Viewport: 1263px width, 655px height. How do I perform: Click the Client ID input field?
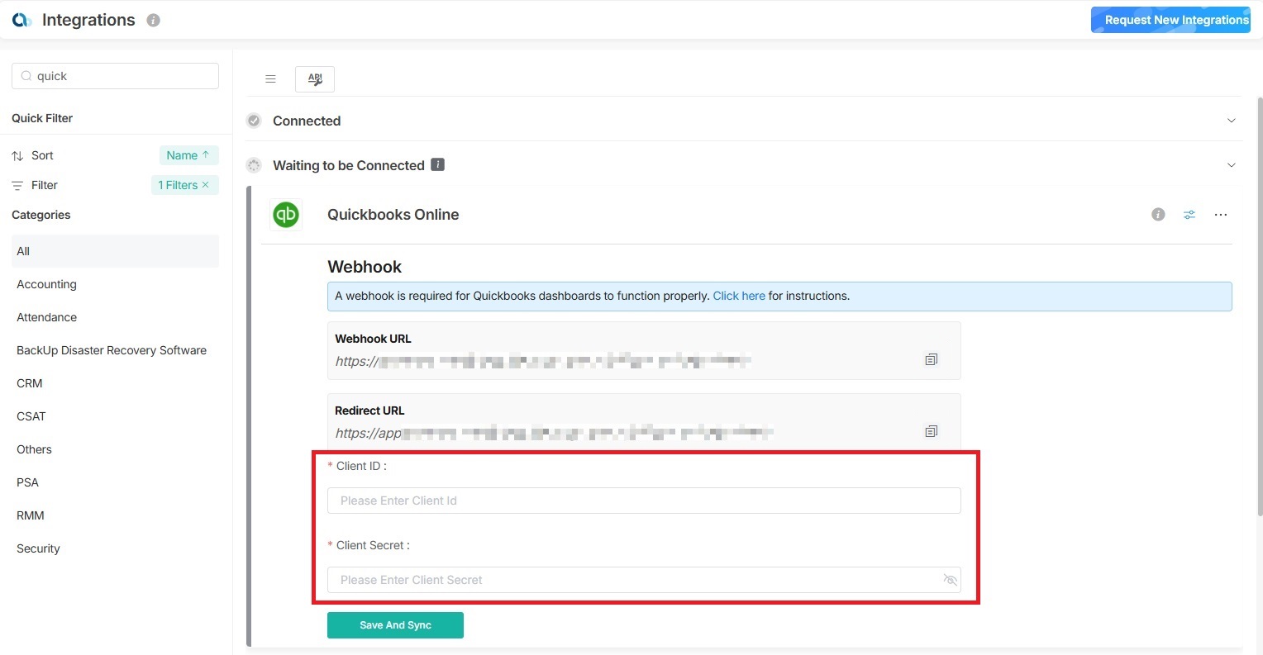[643, 501]
